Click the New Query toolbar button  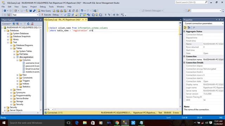pyautogui.click(x=44, y=11)
